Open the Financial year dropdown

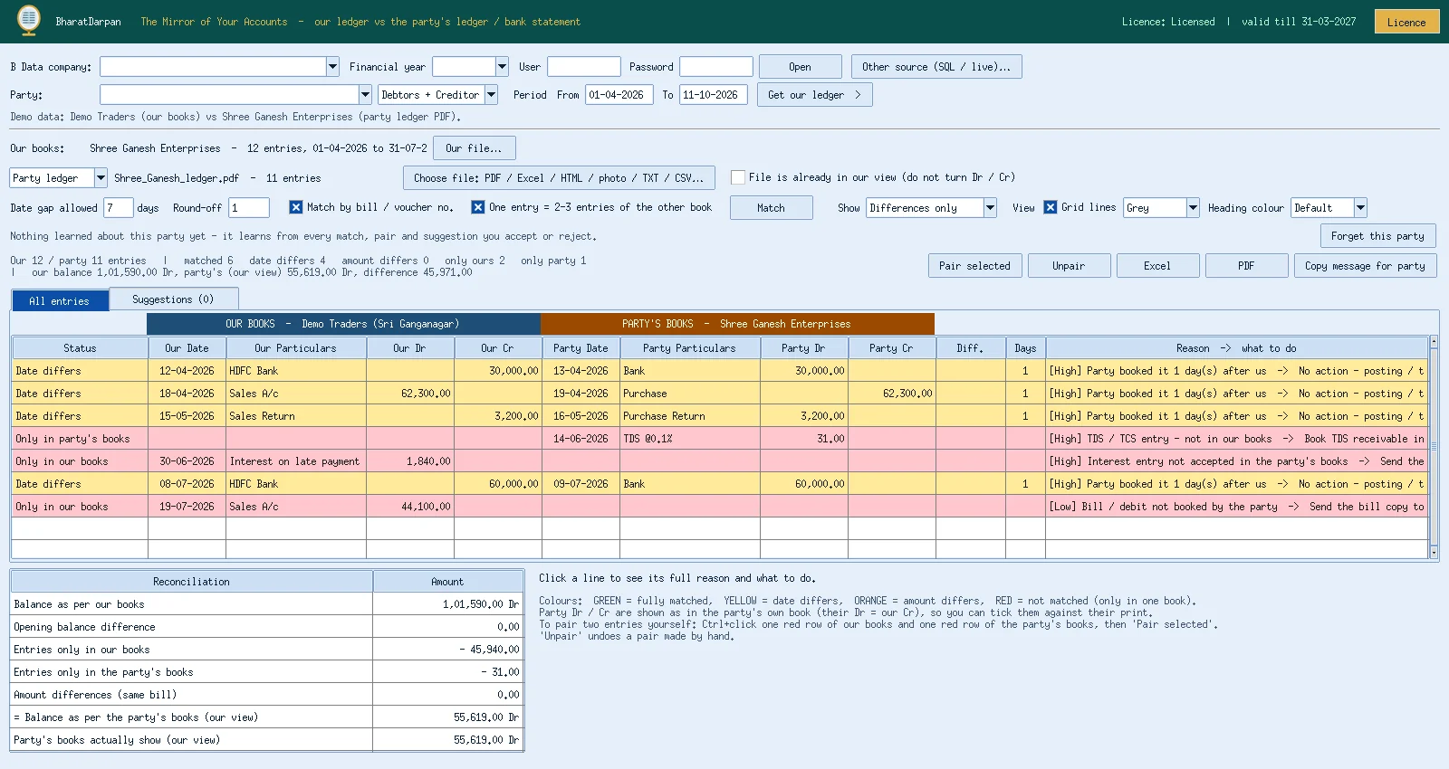click(502, 67)
